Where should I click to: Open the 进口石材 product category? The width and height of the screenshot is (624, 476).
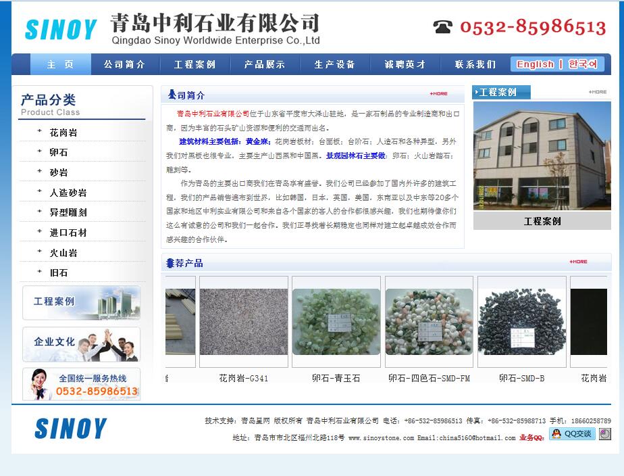pos(68,233)
